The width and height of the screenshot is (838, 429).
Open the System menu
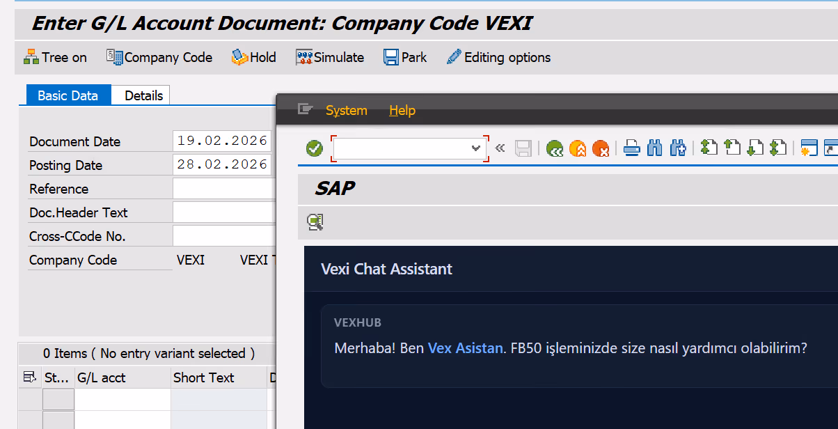[346, 110]
